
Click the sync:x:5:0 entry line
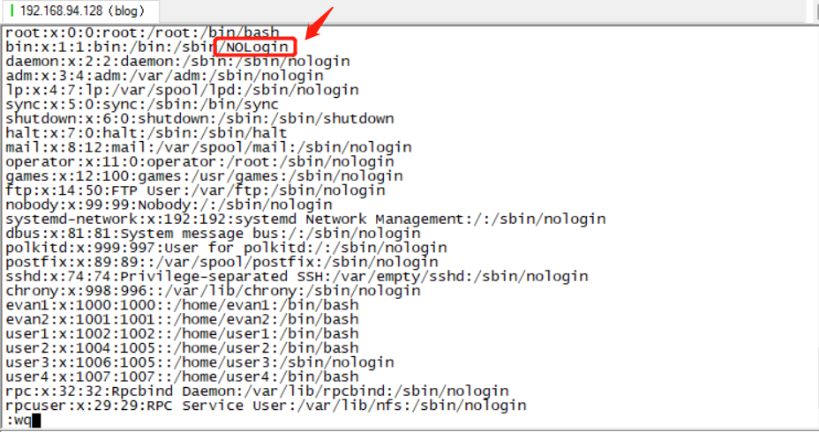coord(142,104)
